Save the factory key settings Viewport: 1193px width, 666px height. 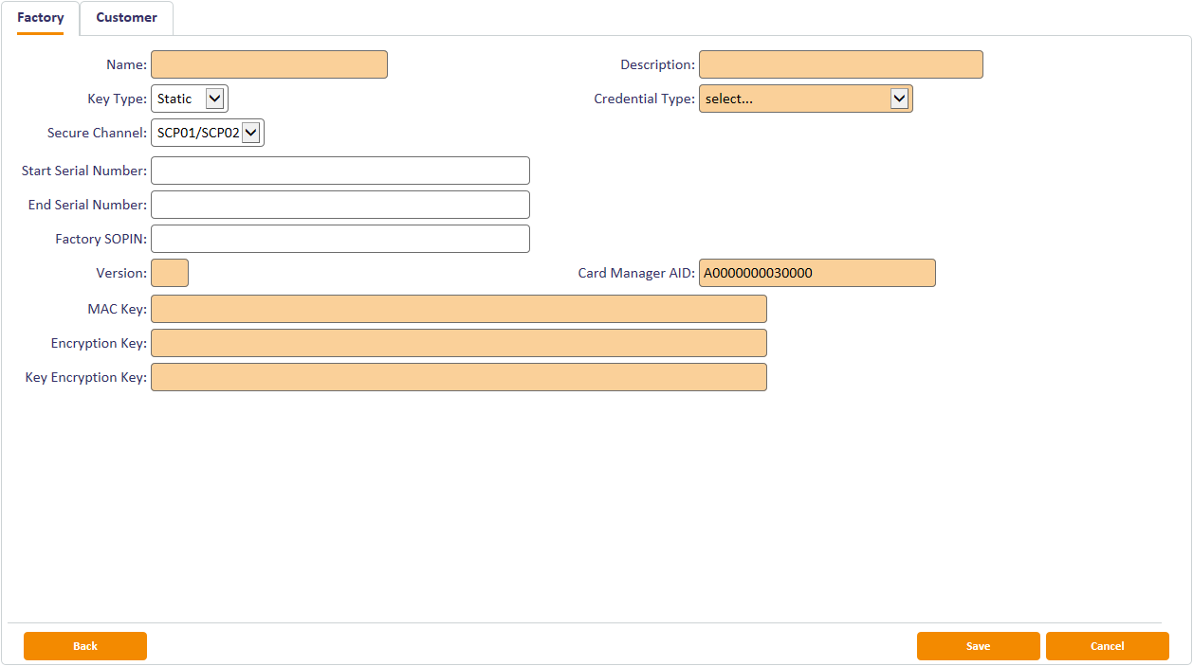978,646
